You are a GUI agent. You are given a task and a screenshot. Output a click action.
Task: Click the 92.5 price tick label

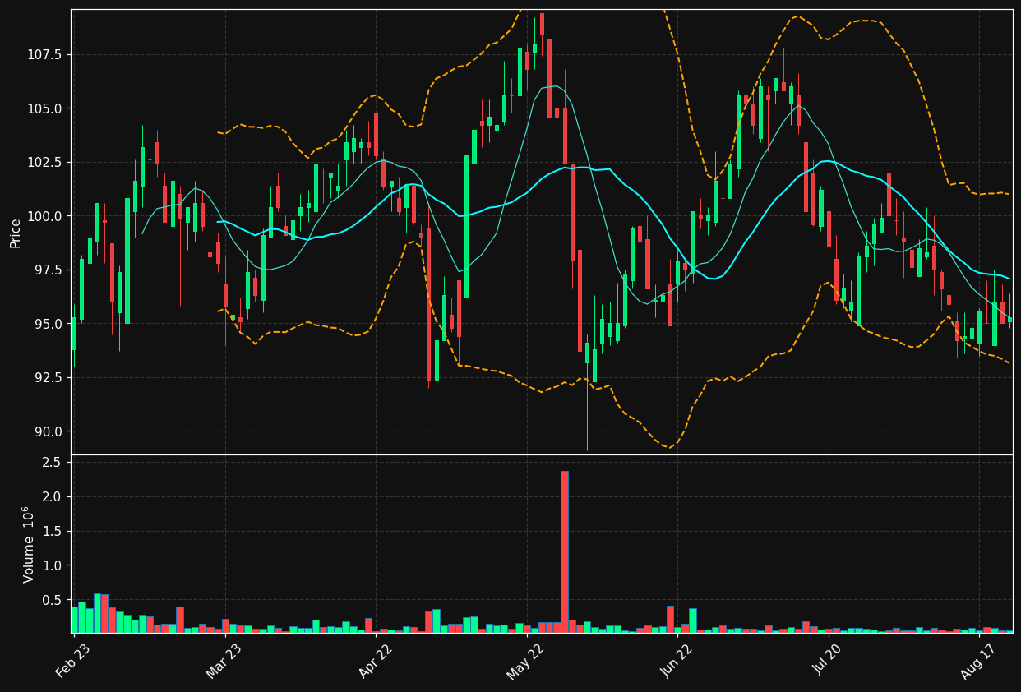pyautogui.click(x=47, y=377)
